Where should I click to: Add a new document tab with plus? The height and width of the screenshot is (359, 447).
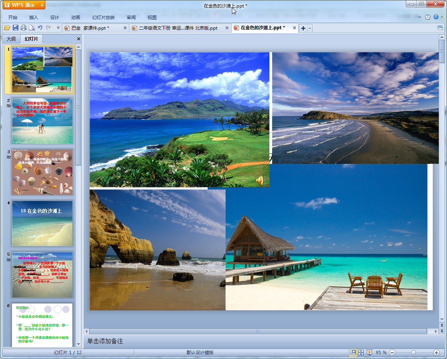(x=303, y=28)
